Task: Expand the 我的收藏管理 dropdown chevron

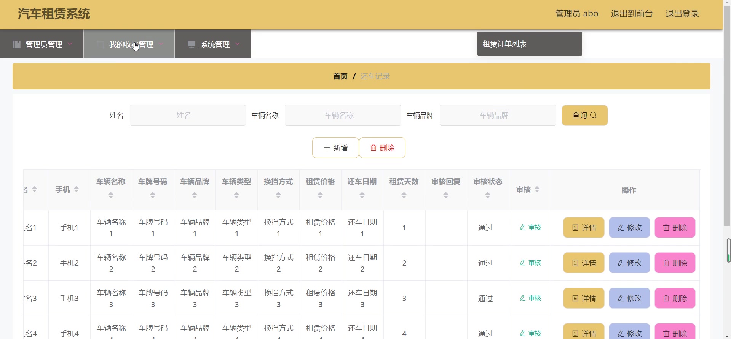Action: 161,44
